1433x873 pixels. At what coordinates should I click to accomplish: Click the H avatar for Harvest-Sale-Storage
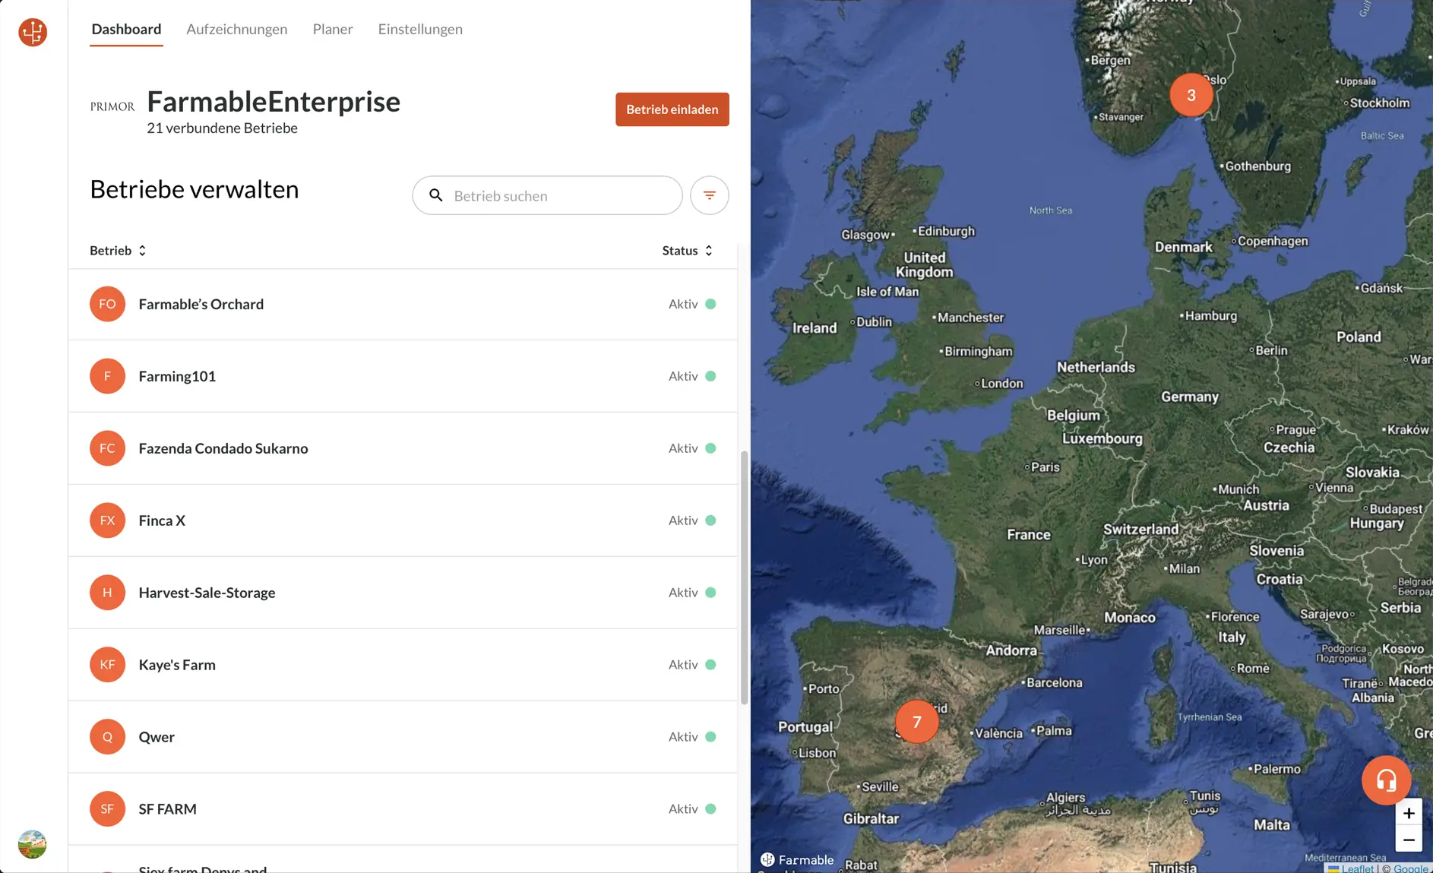pyautogui.click(x=107, y=593)
